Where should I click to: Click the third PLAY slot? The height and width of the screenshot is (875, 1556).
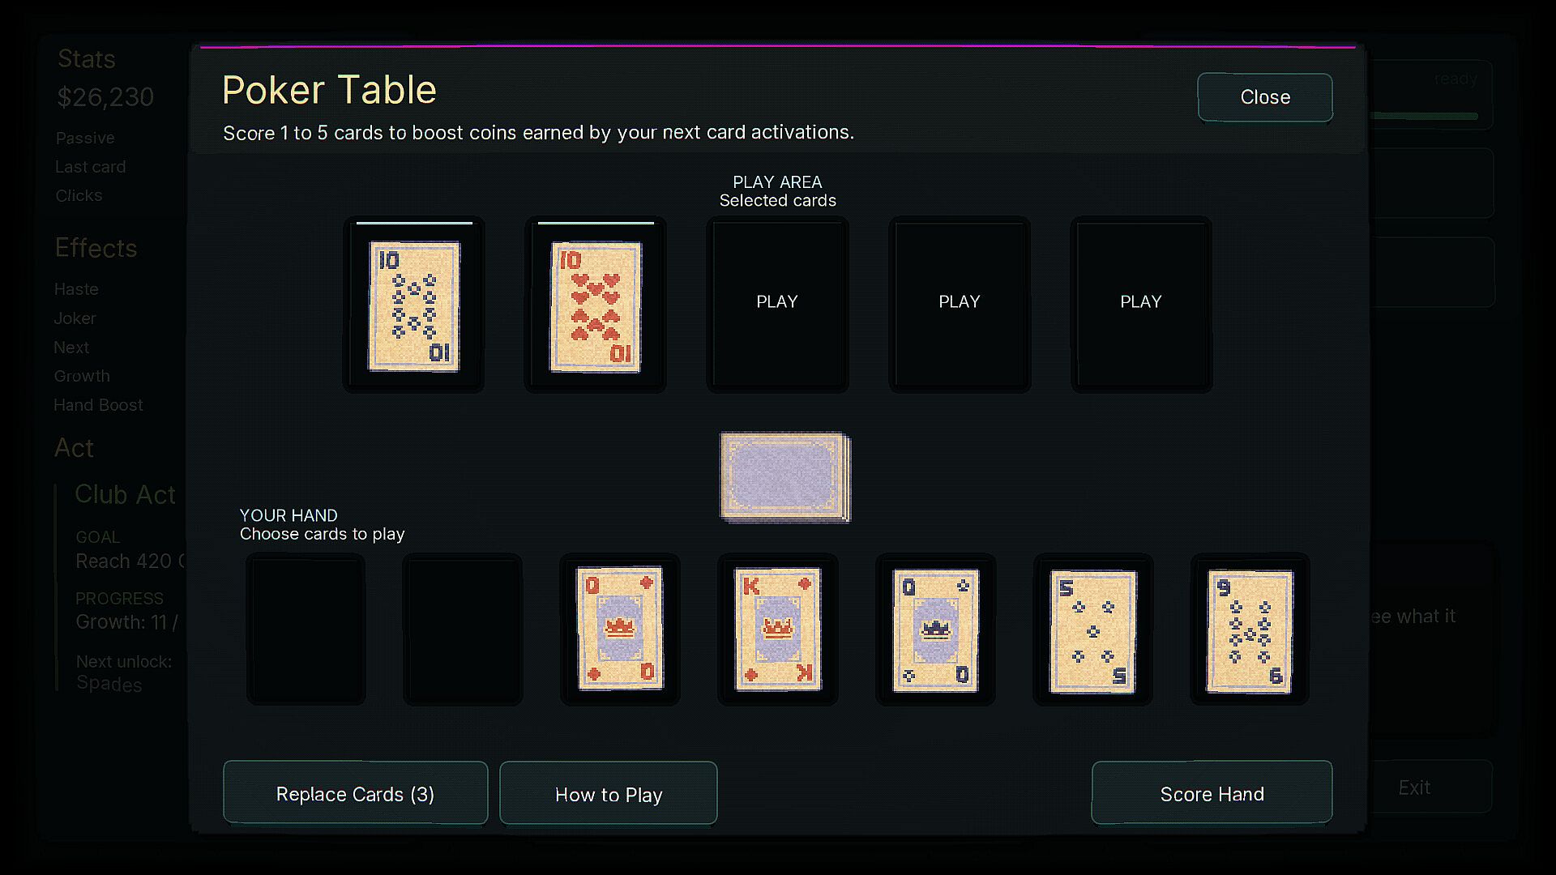[x=777, y=304]
